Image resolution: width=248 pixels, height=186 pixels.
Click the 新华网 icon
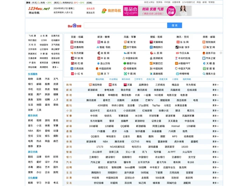[125, 53]
